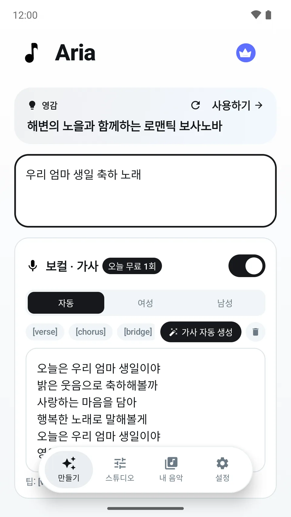Image resolution: width=291 pixels, height=517 pixels.
Task: Tap the microphone vocal icon
Action: (33, 266)
